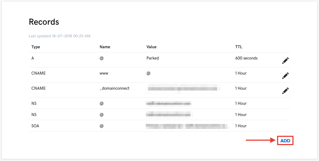The height and width of the screenshot is (161, 319).
Task: Edit the _domainconnect CNAME record
Action: [285, 91]
